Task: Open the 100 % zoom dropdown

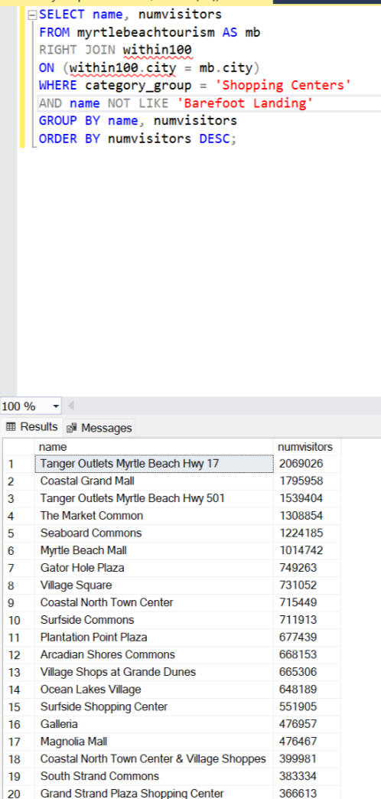Action: point(56,406)
